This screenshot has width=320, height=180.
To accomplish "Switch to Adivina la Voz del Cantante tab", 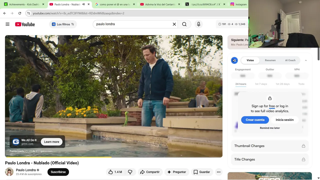I will [x=160, y=4].
